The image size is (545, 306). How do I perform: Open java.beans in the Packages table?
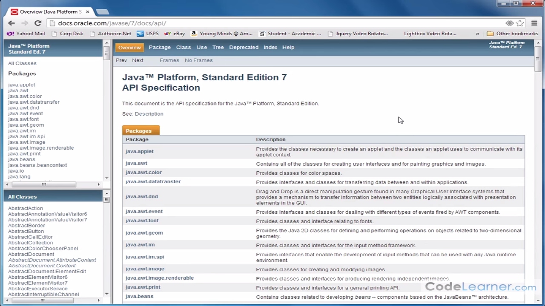click(x=140, y=296)
